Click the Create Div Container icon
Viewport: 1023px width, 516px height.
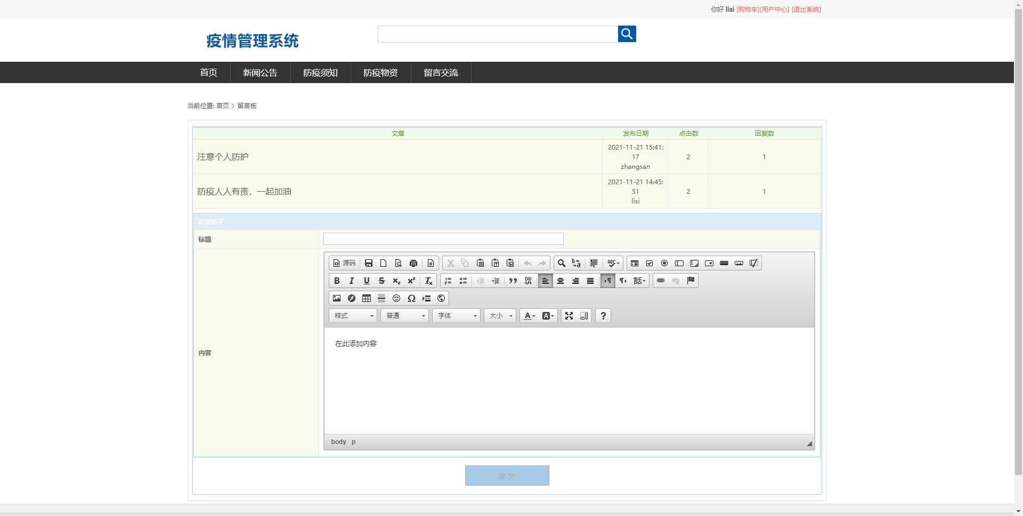[x=528, y=281]
